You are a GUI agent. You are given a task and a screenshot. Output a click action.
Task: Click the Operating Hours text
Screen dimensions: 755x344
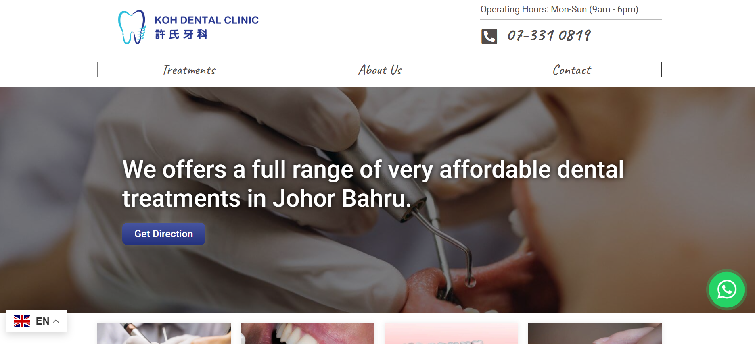point(559,9)
